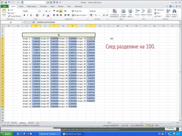Viewport: 182px width, 136px height.
Task: Toggle bold formatting
Action: coord(24,15)
